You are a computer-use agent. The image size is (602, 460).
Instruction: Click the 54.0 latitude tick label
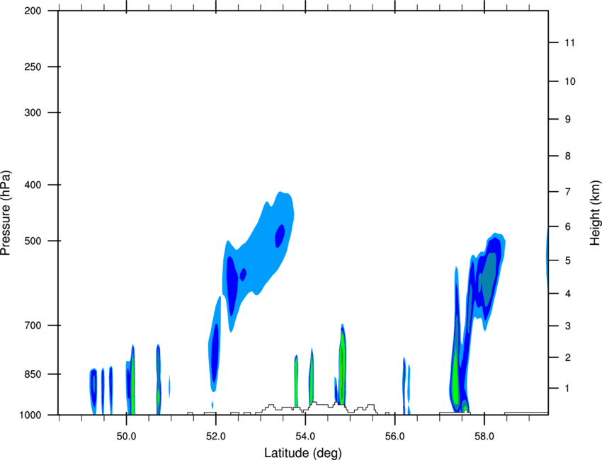[306, 436]
